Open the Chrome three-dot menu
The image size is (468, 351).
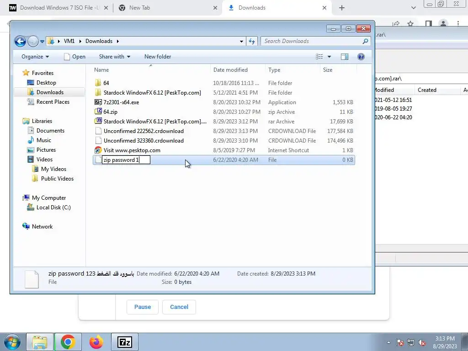tap(458, 24)
